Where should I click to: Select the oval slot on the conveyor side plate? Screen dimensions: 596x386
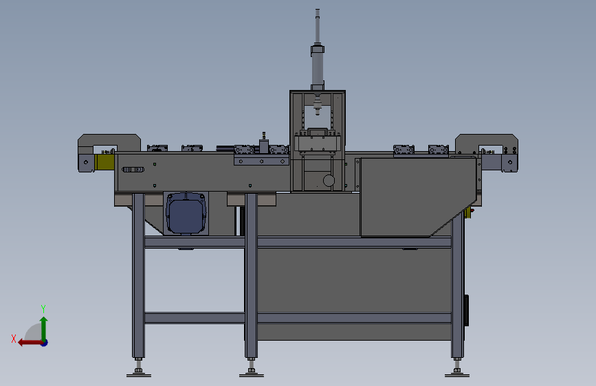pos(133,170)
